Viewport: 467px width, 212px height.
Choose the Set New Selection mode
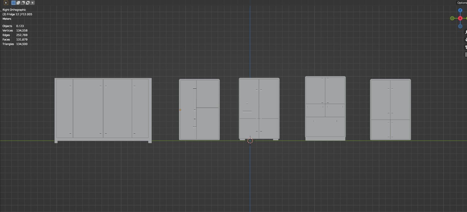(14, 3)
